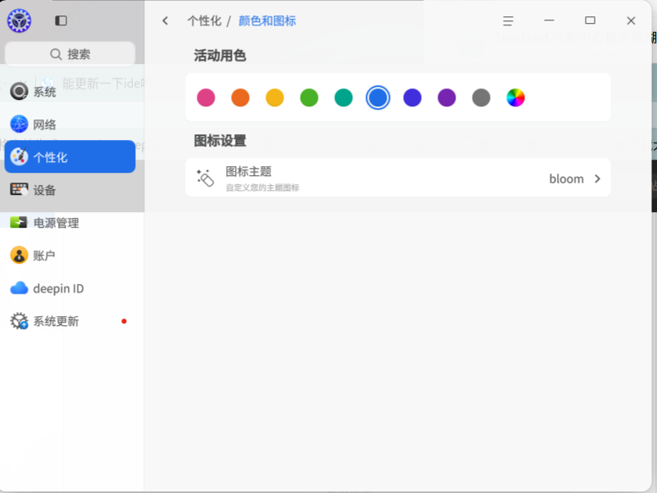
Task: Open the 电源管理 settings category
Action: click(x=70, y=223)
